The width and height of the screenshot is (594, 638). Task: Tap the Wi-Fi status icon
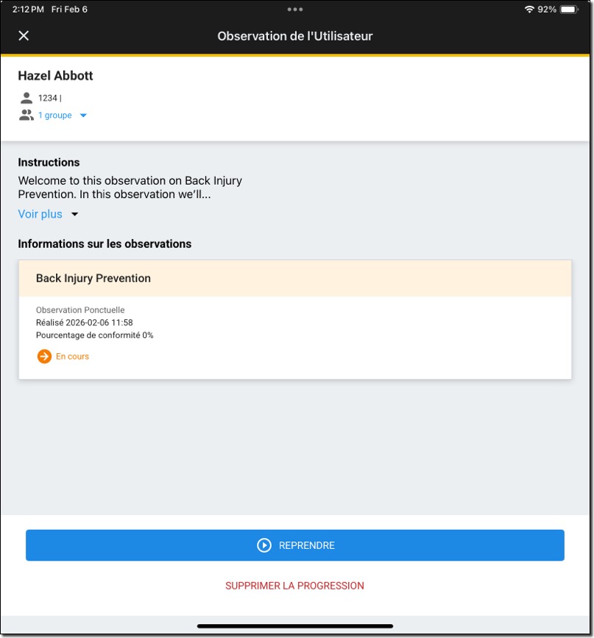click(529, 10)
